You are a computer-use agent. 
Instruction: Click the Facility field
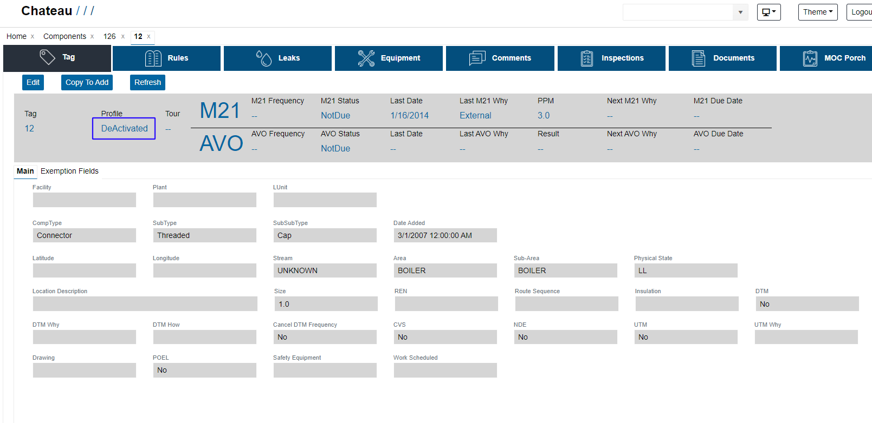point(85,200)
